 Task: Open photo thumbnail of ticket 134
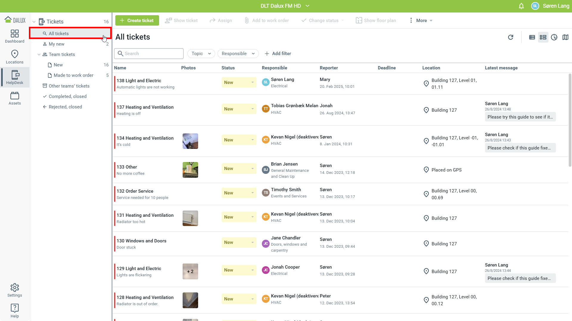coord(190,141)
